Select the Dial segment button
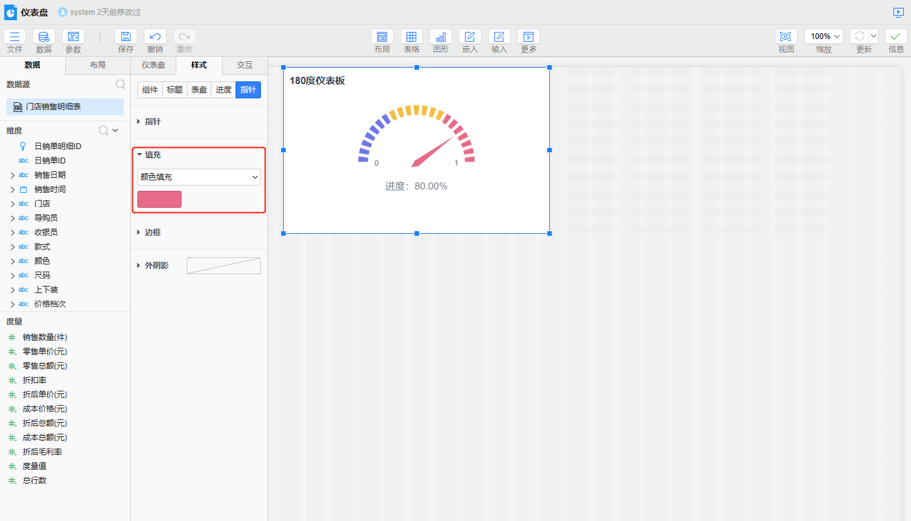 [x=199, y=90]
